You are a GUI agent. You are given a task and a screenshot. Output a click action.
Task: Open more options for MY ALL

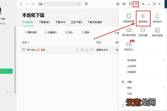point(92,50)
